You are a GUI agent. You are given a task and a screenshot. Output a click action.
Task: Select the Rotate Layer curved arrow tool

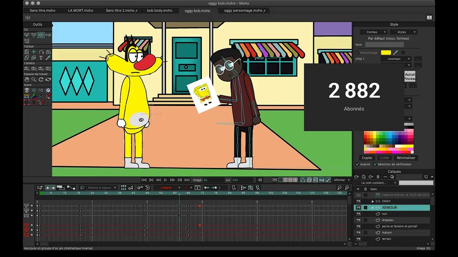click(x=41, y=52)
